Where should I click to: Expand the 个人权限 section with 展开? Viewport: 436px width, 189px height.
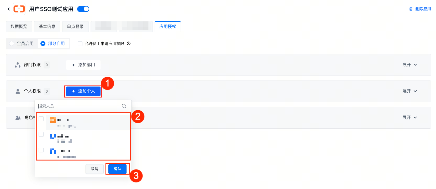coord(409,91)
